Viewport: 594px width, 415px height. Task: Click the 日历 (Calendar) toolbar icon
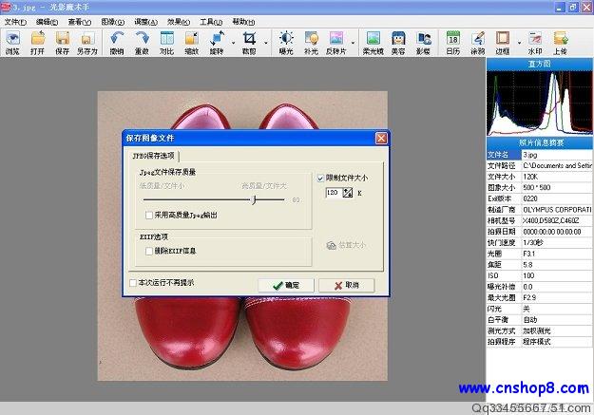coord(453,43)
